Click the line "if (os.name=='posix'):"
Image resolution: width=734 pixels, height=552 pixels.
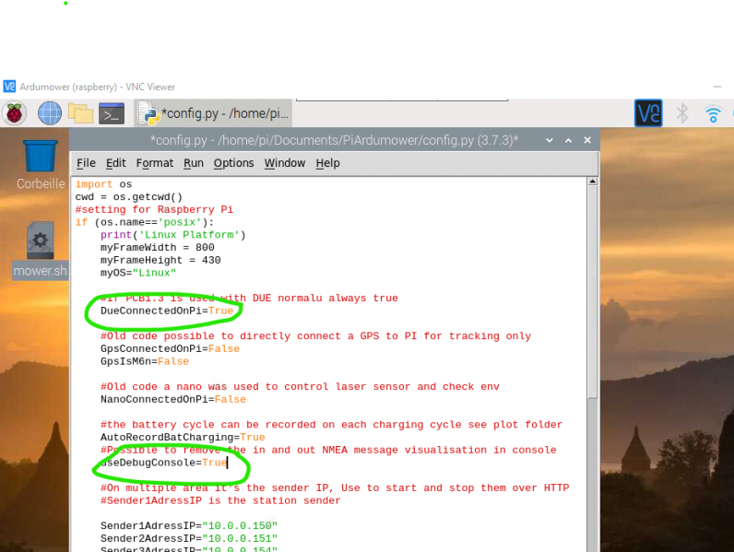pos(145,222)
